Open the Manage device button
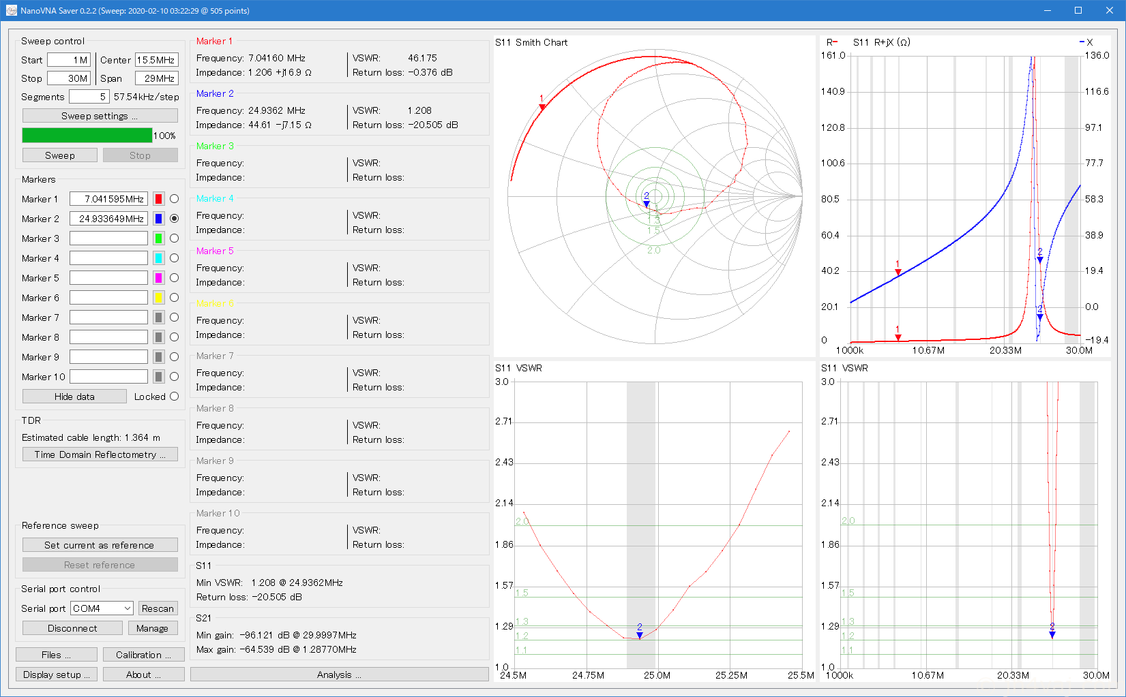This screenshot has width=1126, height=697. [x=153, y=628]
